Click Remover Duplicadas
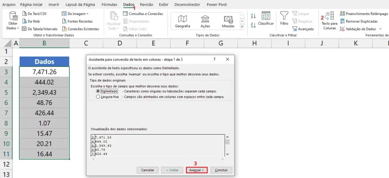389x178 pixels. pos(359,21)
